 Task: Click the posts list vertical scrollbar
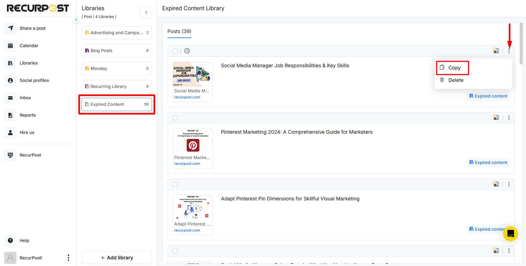[x=521, y=44]
